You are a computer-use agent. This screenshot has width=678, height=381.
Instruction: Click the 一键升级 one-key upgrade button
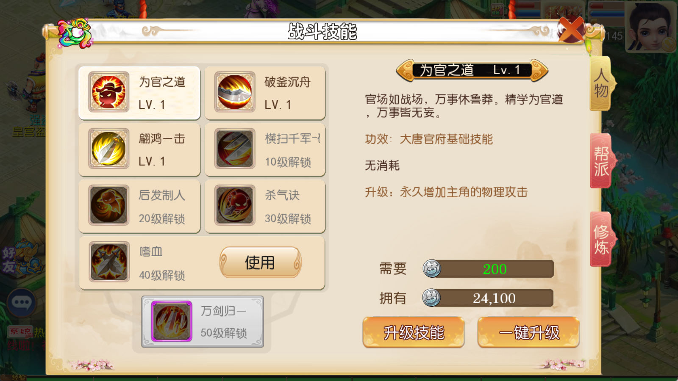click(528, 333)
